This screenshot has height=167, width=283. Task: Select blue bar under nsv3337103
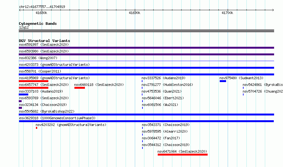(24, 94)
